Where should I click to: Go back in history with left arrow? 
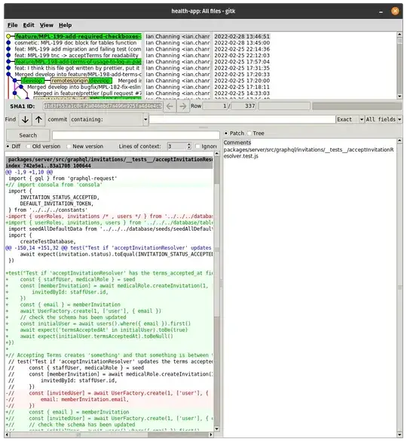pos(170,106)
